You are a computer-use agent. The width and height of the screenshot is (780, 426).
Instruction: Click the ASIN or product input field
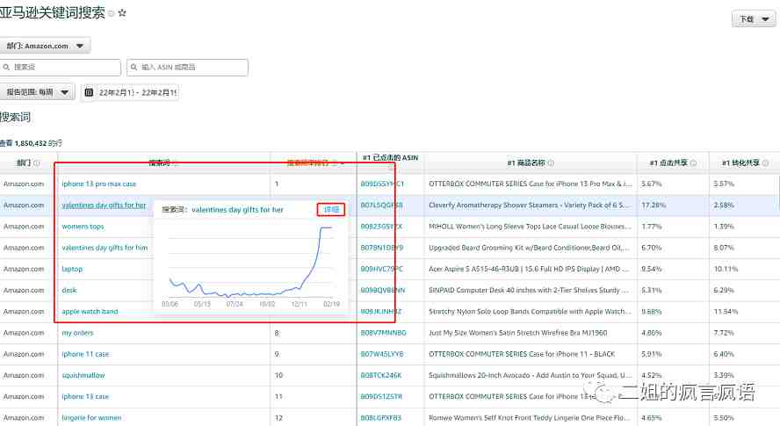187,67
